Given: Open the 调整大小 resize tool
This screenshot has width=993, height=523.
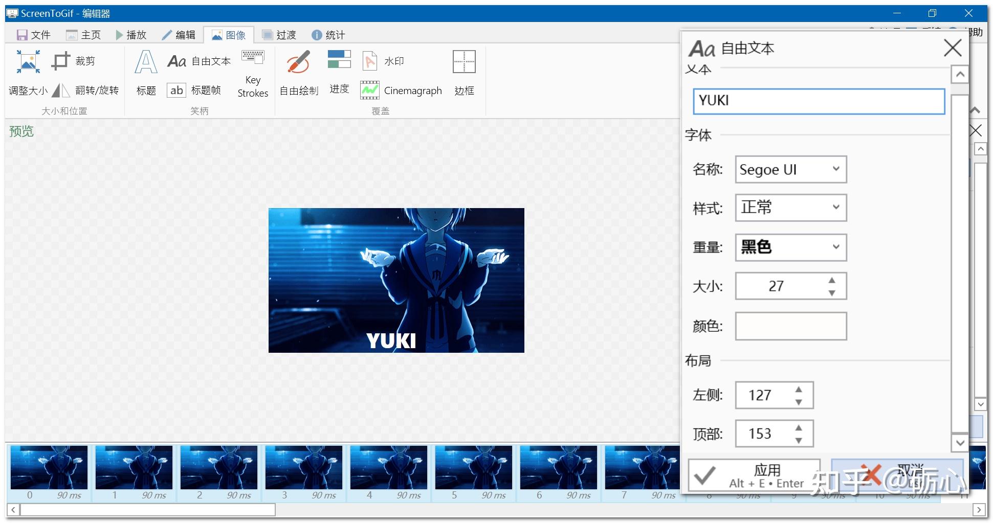Looking at the screenshot, I should pos(28,74).
